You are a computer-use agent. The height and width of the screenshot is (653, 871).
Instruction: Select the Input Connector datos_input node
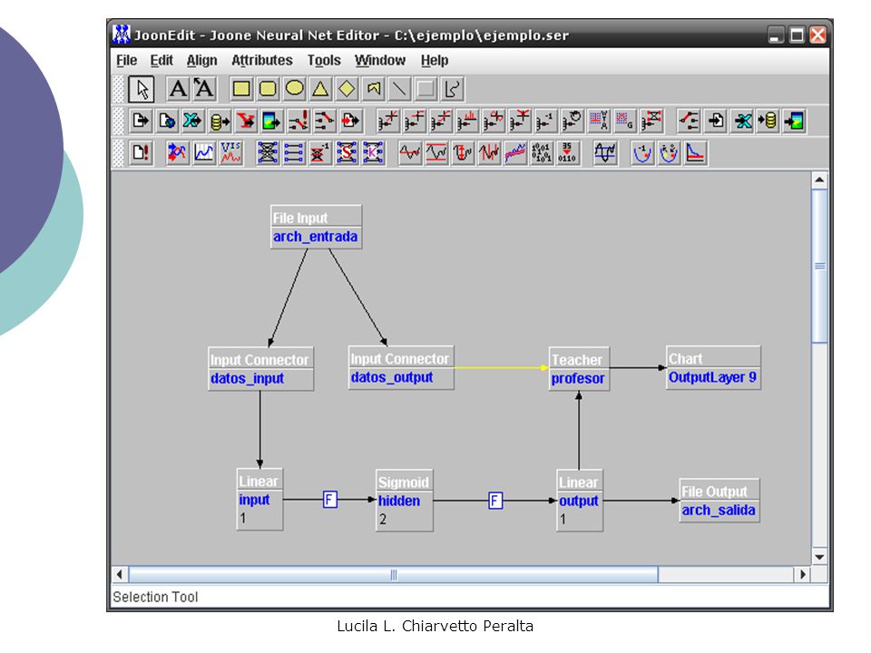tap(260, 369)
